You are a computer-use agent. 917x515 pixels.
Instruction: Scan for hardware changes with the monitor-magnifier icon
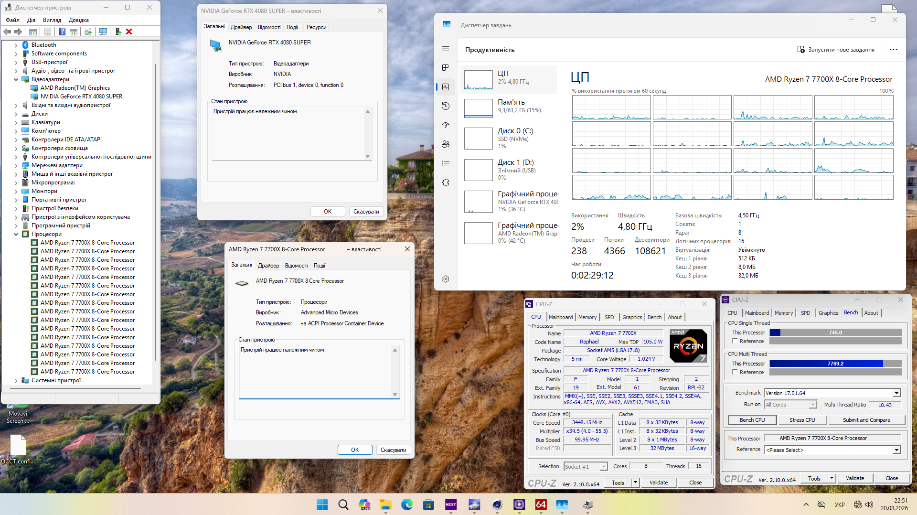click(103, 32)
